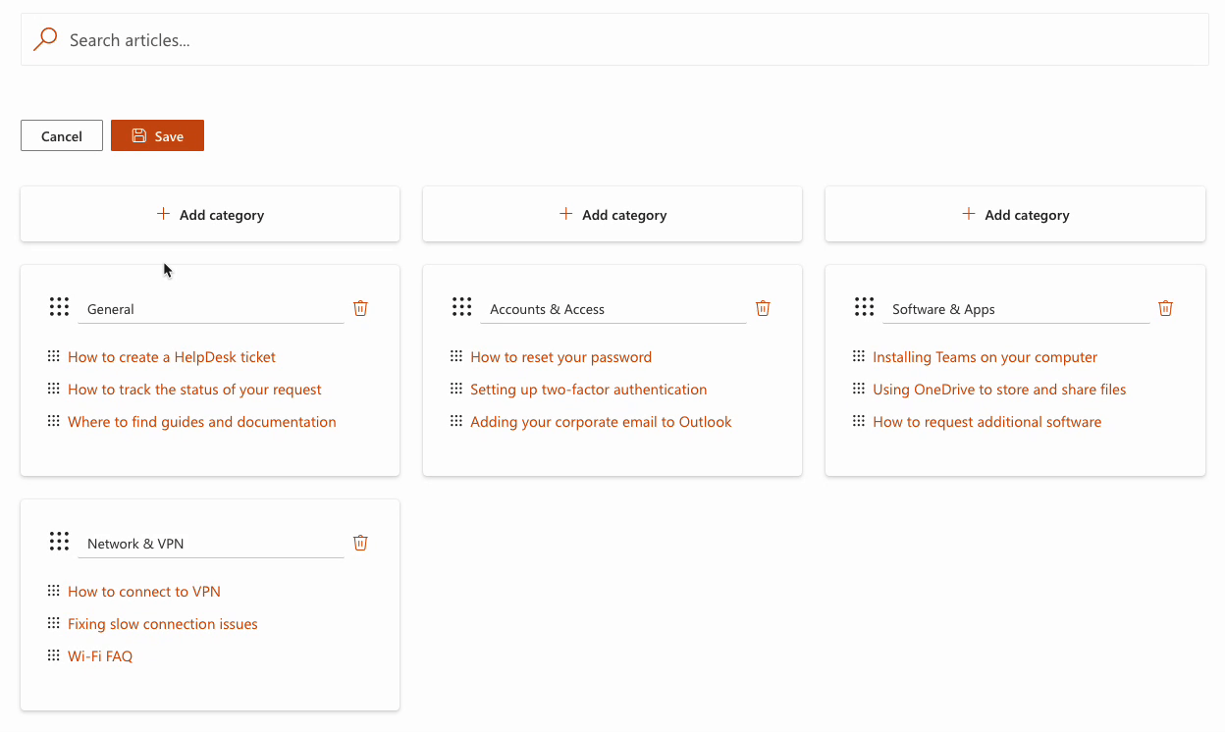
Task: Open Setting up two-factor authentication article
Action: 588,390
